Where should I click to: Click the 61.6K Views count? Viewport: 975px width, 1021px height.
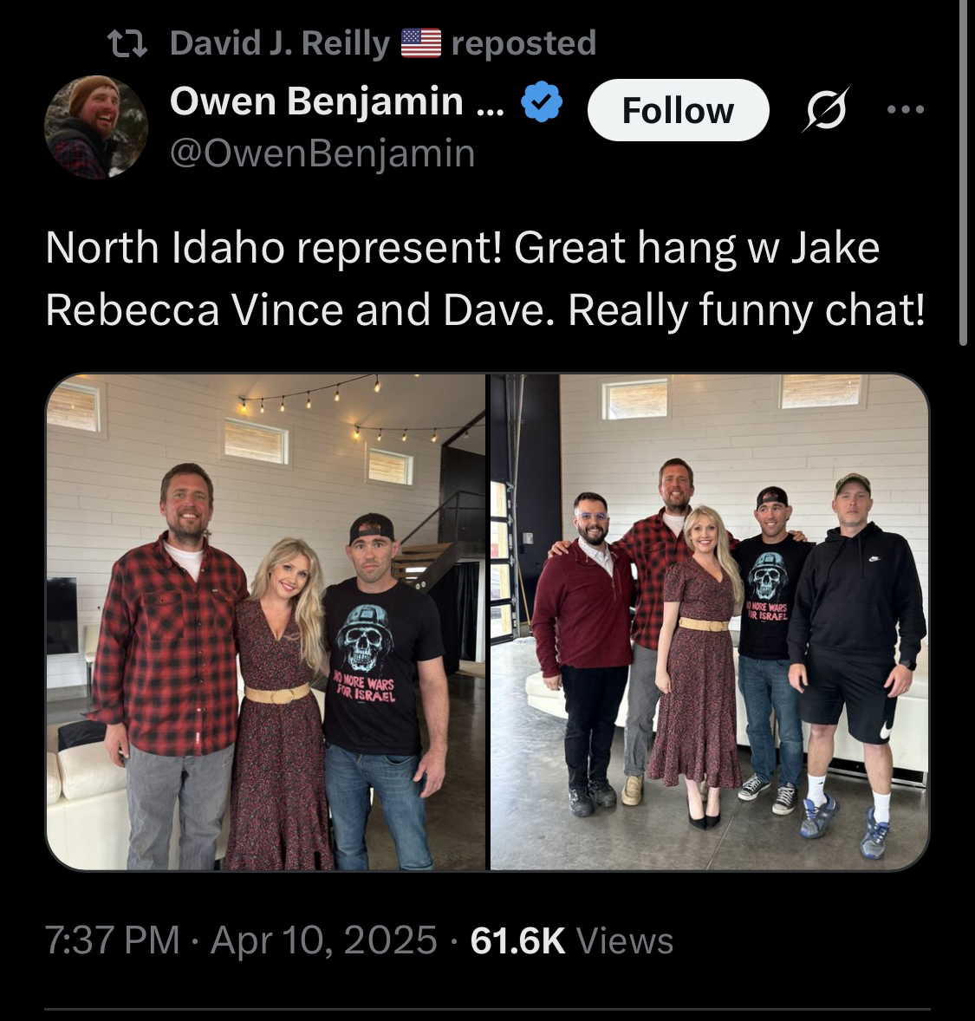click(x=571, y=940)
